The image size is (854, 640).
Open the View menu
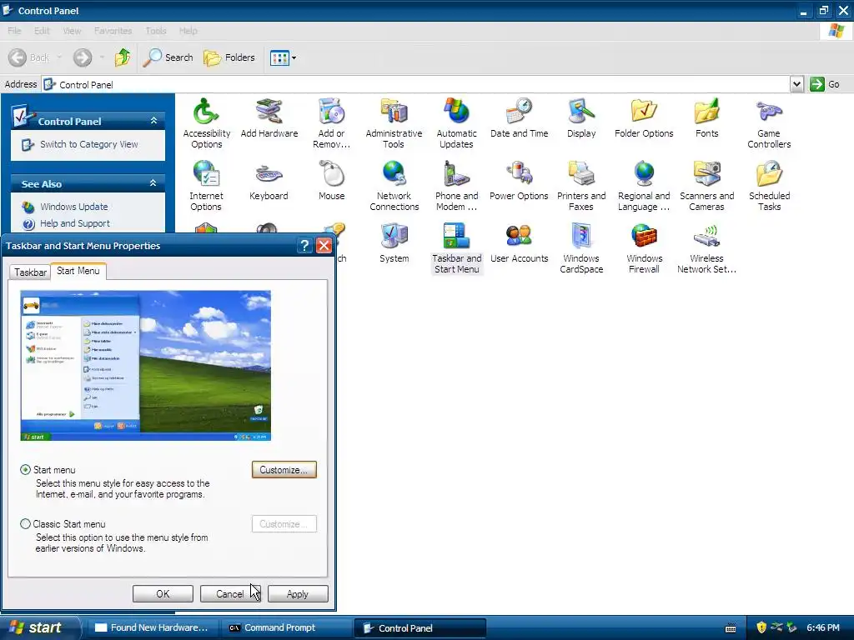click(72, 31)
